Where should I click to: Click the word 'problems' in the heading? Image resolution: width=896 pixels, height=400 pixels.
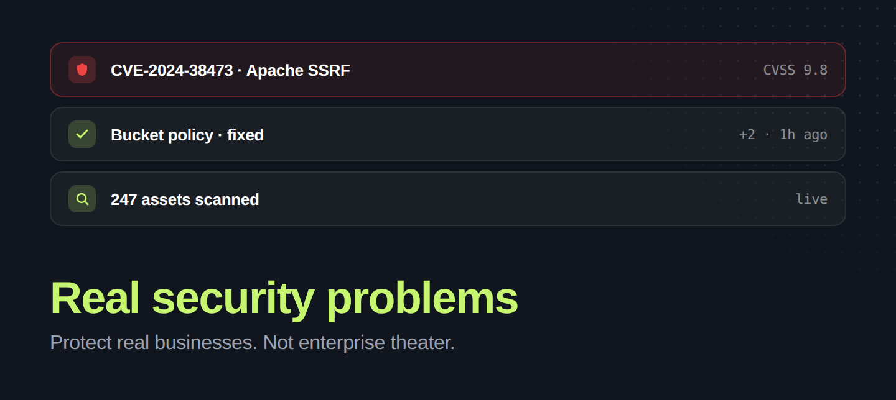(422, 298)
